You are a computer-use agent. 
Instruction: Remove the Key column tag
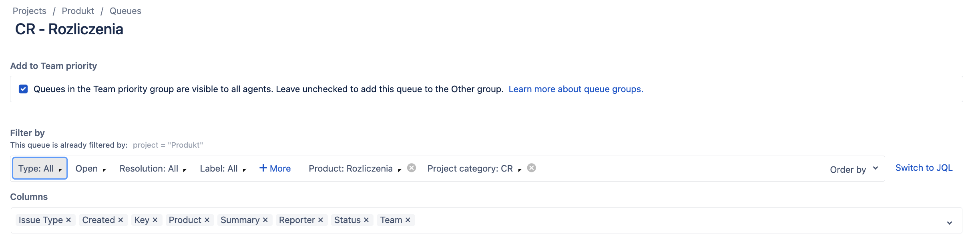click(155, 220)
